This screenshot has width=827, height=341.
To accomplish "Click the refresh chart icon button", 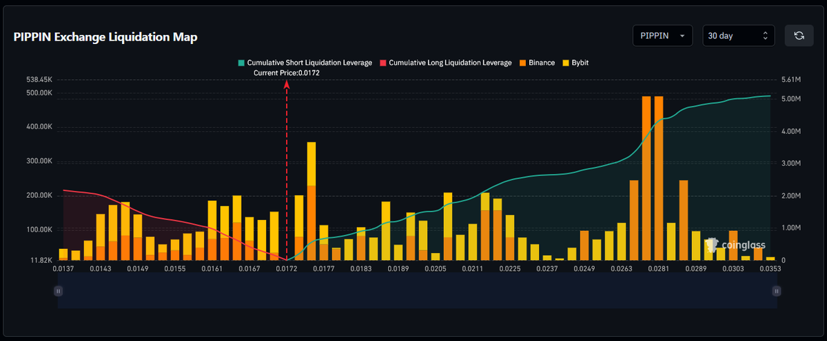I will click(x=799, y=36).
